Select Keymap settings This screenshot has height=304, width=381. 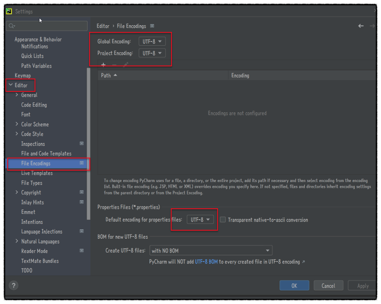pyautogui.click(x=22, y=76)
